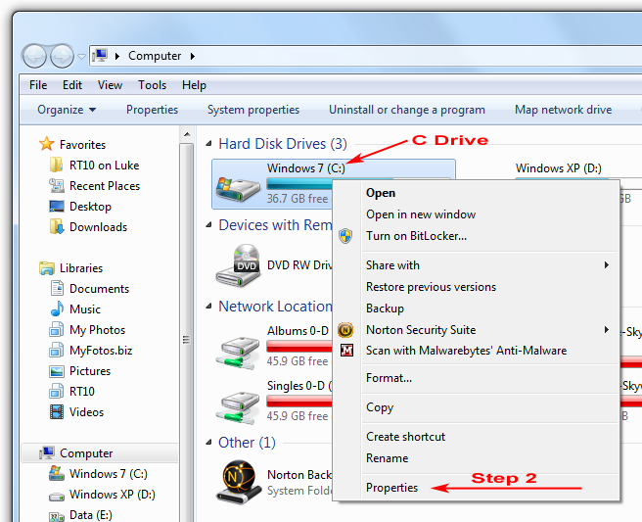Collapse the Other (1) group
The width and height of the screenshot is (642, 522).
209,442
